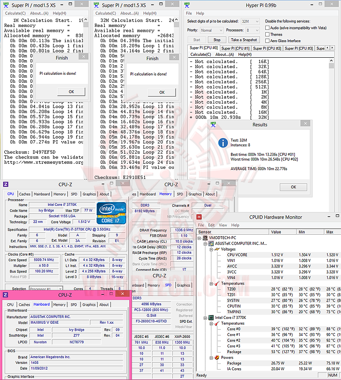Click the Stop button in Hyper PI
Screen dimensions: 341x380
click(x=217, y=40)
